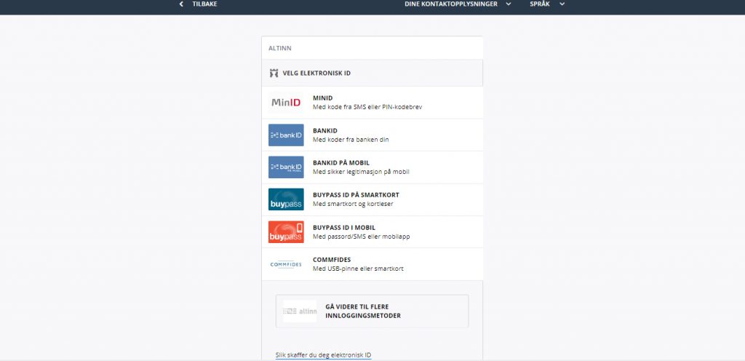Choose BANKID login title
This screenshot has height=361, width=745.
325,130
